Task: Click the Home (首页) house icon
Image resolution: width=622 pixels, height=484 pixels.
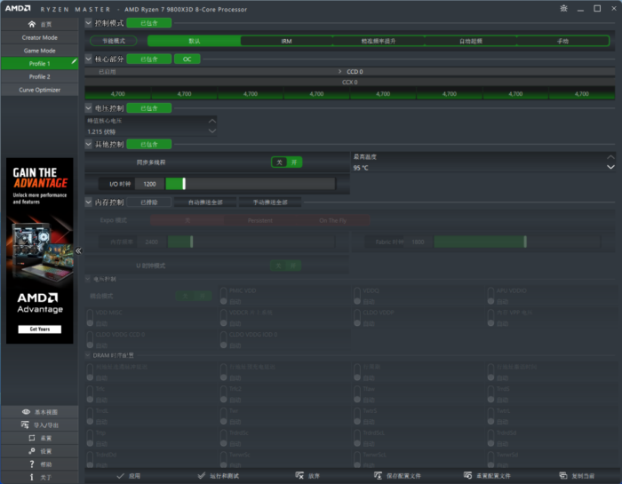Action: (x=33, y=24)
